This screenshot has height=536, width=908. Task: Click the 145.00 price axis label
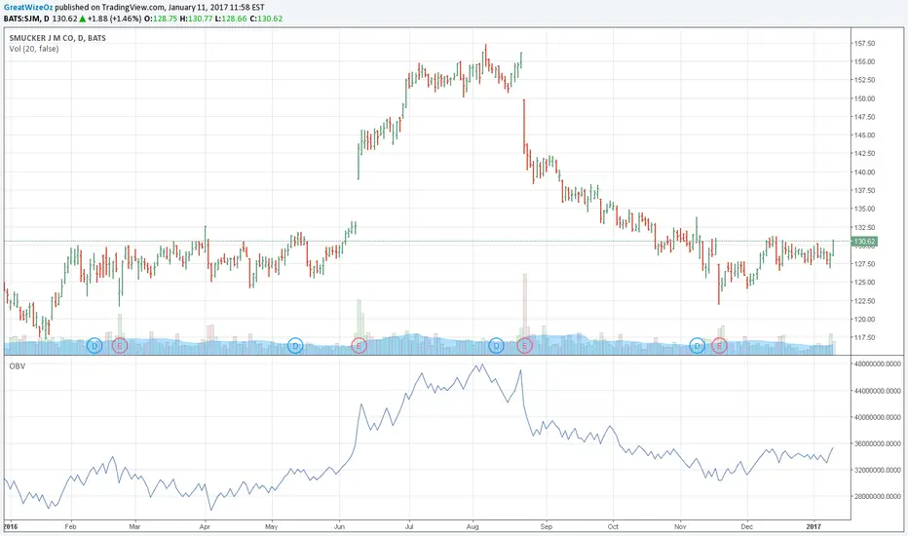point(864,135)
